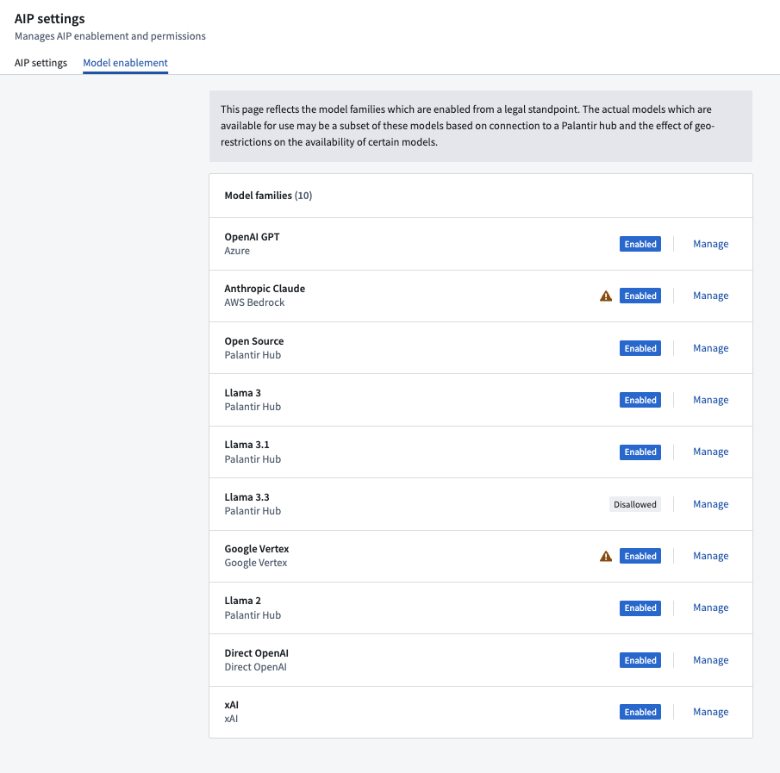780x773 pixels.
Task: Click the Enabled badge for Direct OpenAI
Action: point(640,660)
